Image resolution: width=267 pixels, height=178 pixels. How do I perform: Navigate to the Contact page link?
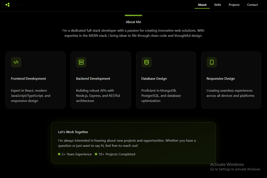tap(252, 5)
